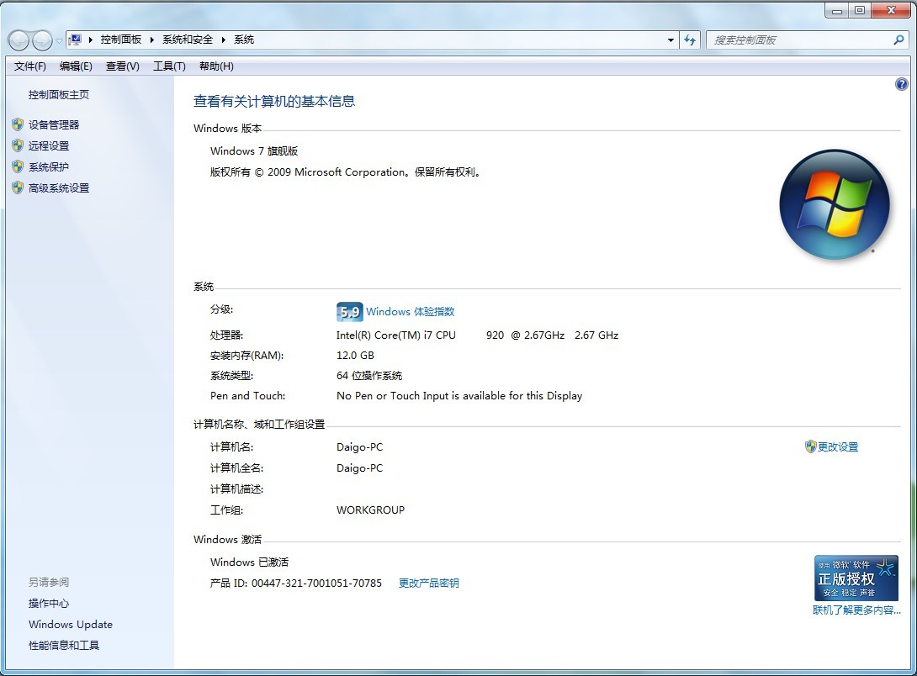Click the 正版授权 genuine software badge
917x676 pixels.
click(856, 578)
